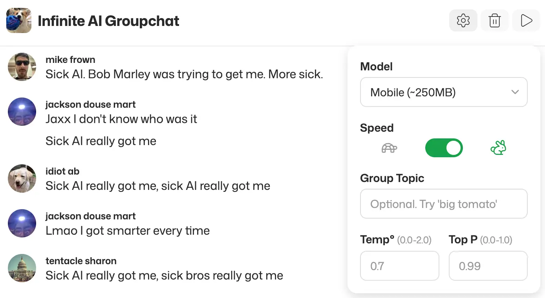This screenshot has height=298, width=545.
Task: Clear the chat using the trash icon
Action: coord(495,20)
